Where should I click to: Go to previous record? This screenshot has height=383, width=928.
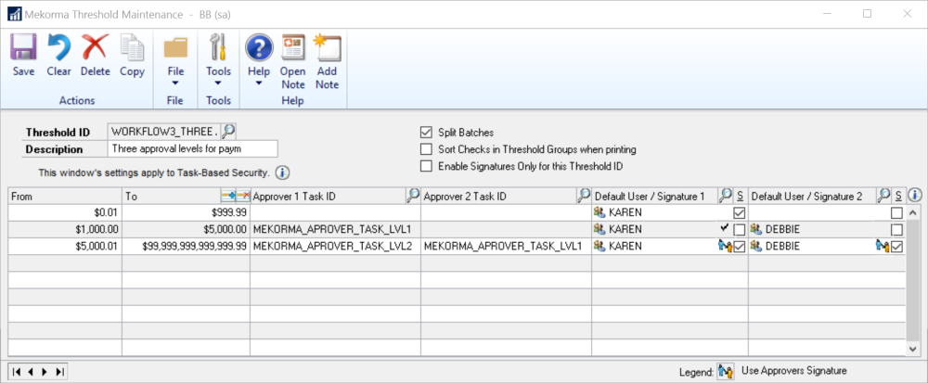(x=31, y=372)
